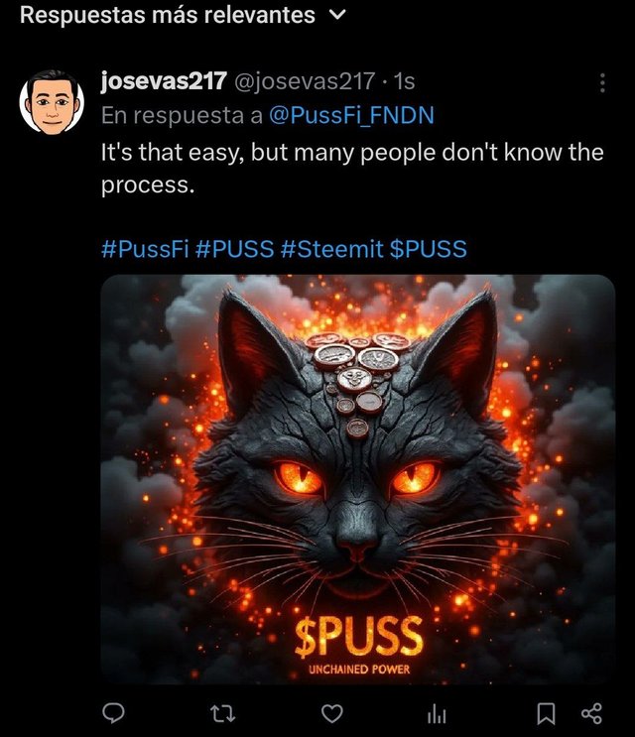
Task: Share the tweet via share icon
Action: click(591, 713)
